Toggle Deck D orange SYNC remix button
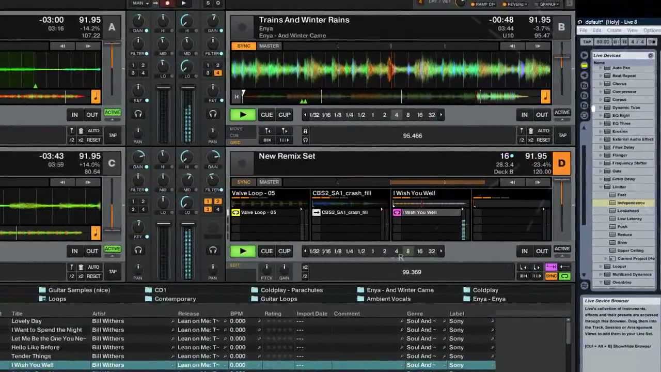 coord(551,276)
